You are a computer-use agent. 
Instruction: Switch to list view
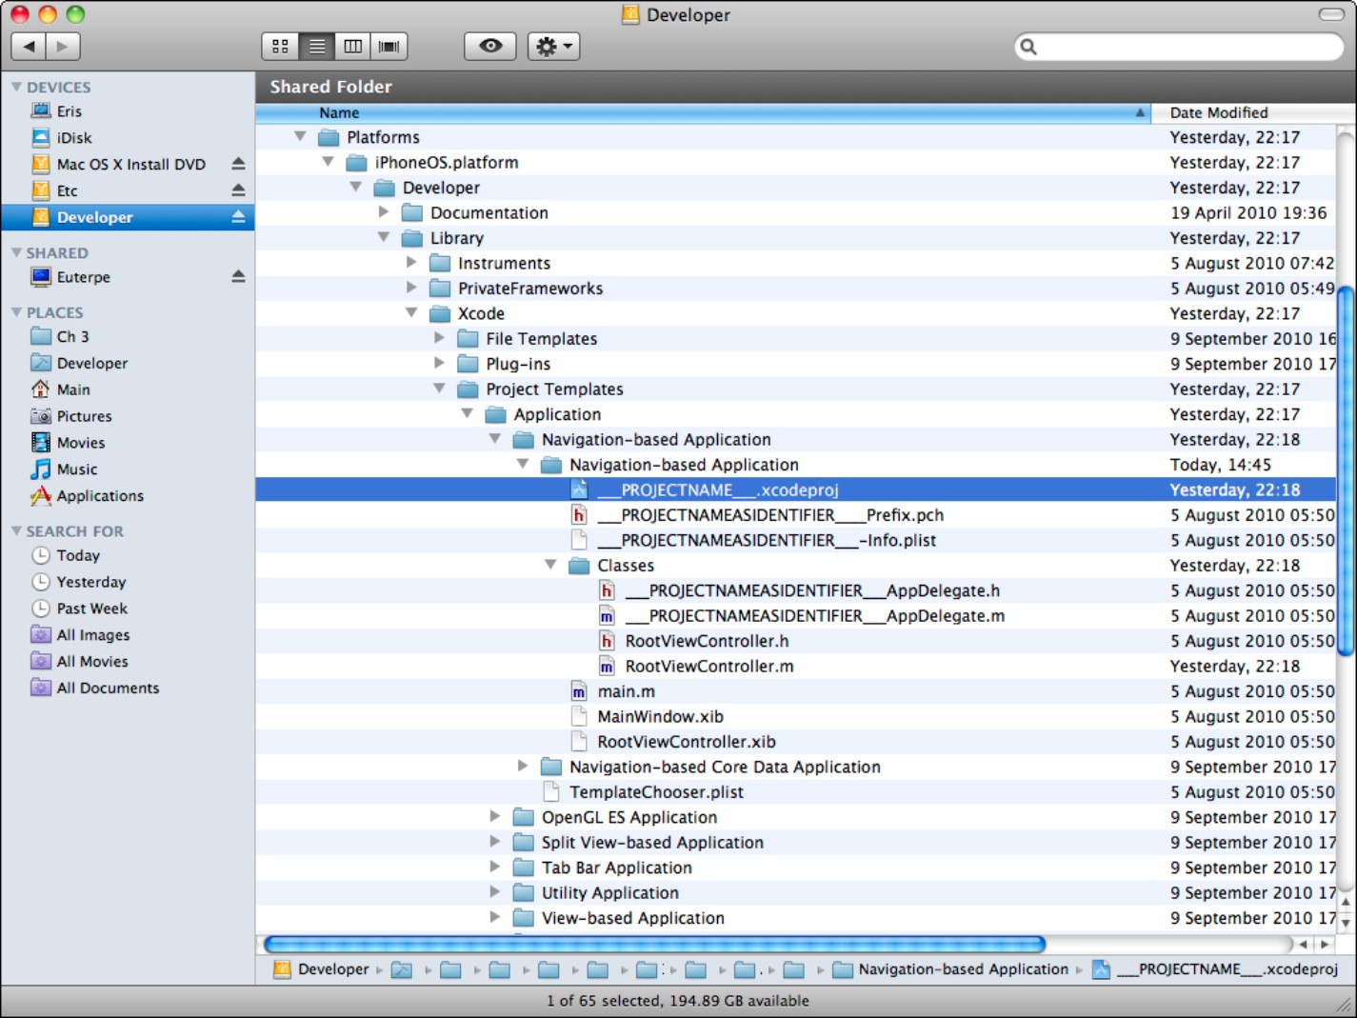(316, 46)
